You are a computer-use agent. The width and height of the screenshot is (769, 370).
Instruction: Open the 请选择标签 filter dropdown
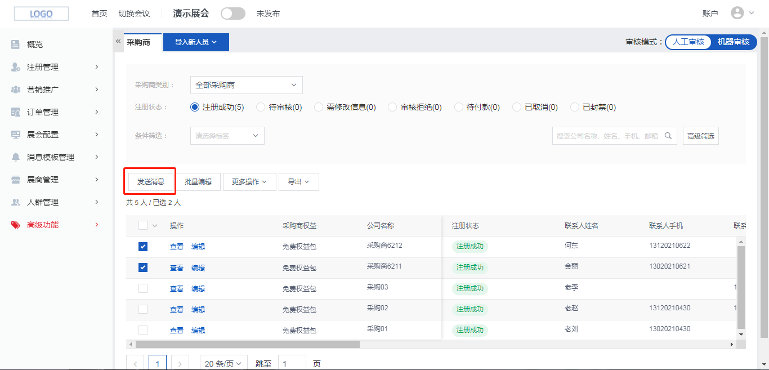227,136
